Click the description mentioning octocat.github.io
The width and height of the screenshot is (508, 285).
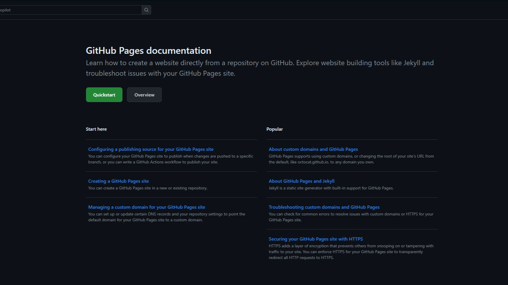point(351,159)
